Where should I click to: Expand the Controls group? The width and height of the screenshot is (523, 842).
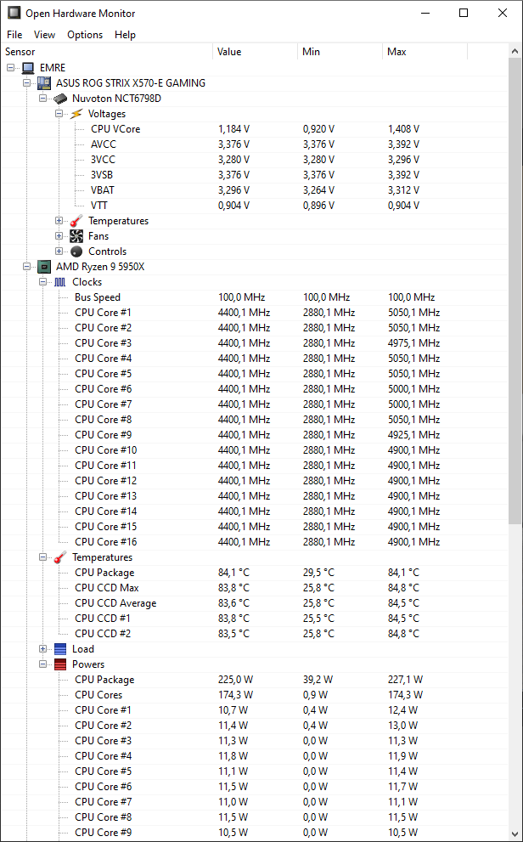tap(59, 251)
